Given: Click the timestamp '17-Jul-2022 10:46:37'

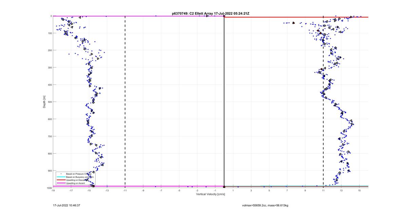Looking at the screenshot, I should point(66,205).
